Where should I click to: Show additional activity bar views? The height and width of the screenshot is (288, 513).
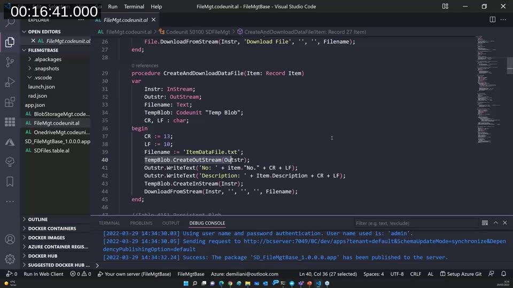point(10,202)
